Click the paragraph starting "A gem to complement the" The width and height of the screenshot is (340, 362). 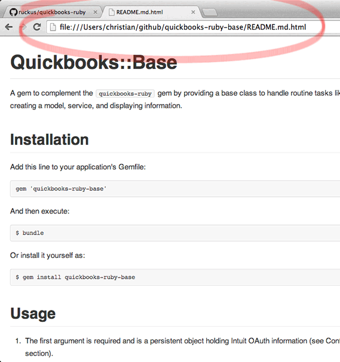click(175, 99)
